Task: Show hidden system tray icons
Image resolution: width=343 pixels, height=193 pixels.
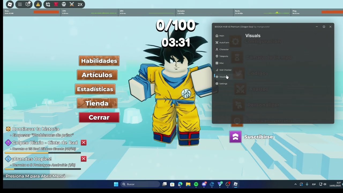Action: [x=296, y=184]
